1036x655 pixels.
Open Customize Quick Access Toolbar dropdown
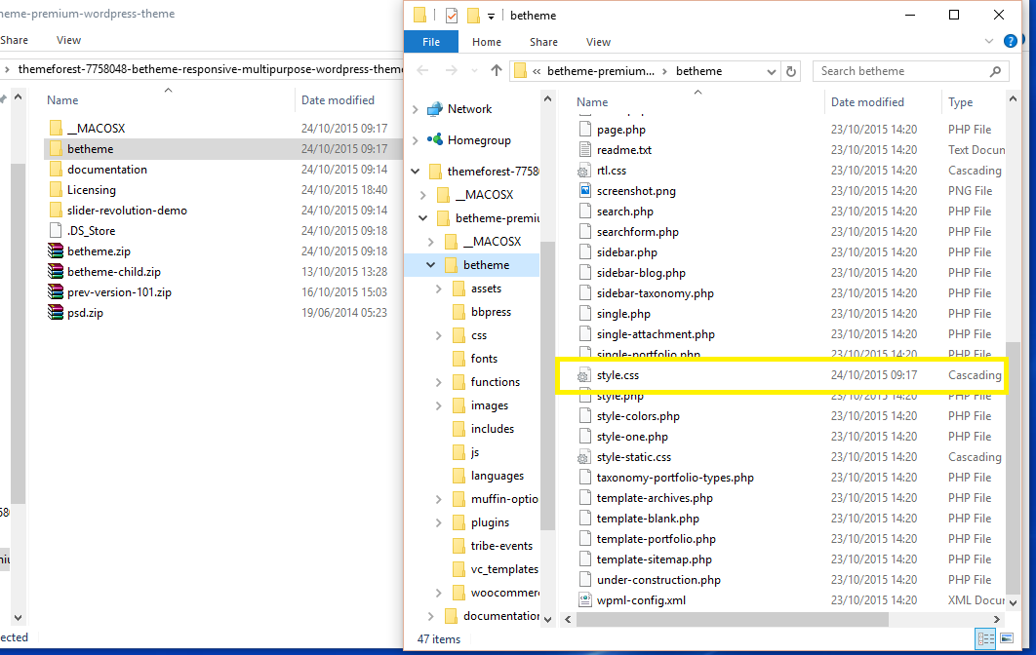[x=491, y=16]
